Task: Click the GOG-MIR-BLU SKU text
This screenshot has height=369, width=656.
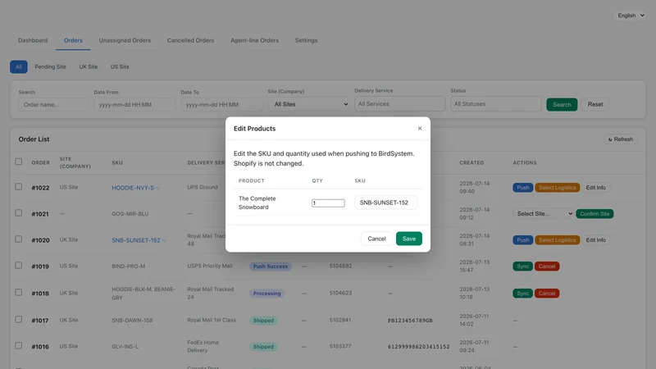Action: coord(130,214)
